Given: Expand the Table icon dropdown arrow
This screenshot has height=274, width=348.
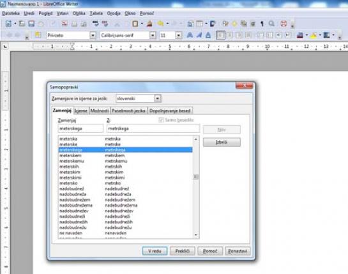Looking at the screenshot, I should coord(206,24).
